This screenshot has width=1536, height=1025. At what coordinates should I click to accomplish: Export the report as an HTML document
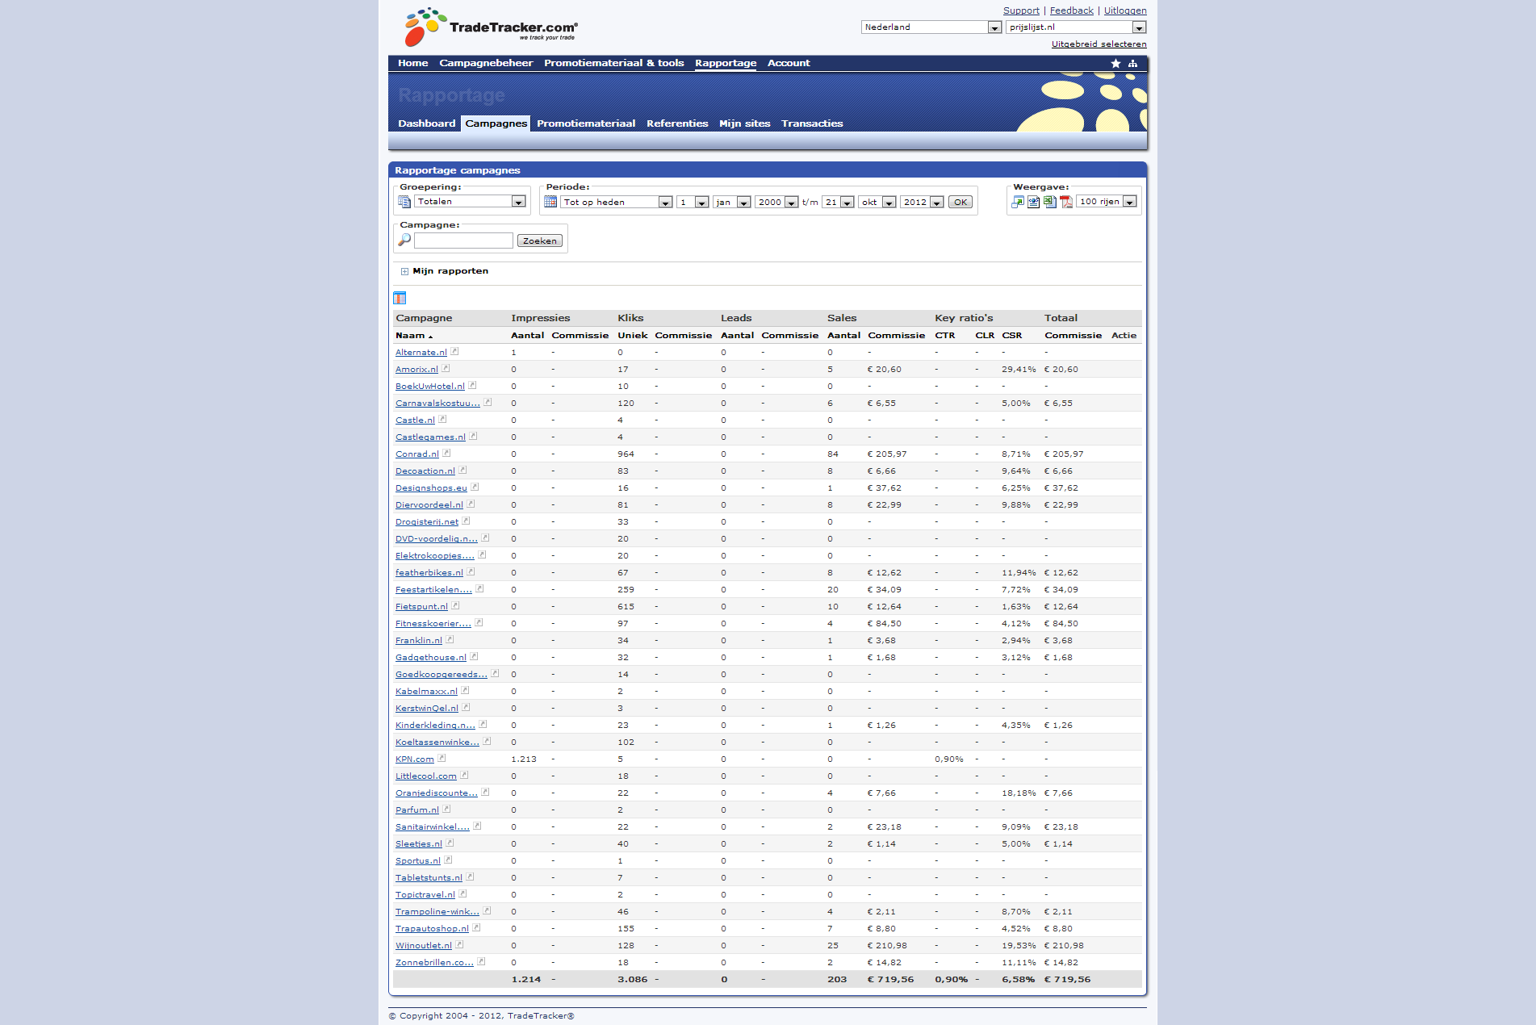click(x=1033, y=202)
